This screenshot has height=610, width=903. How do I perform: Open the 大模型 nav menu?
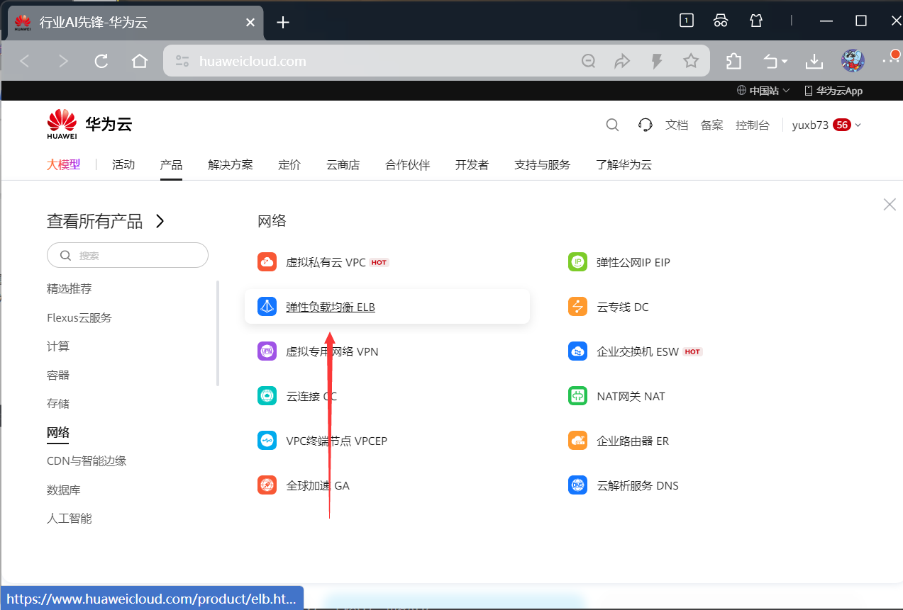[x=64, y=164]
